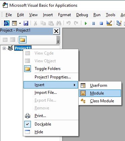Click the Find binoculars icon
Image resolution: width=125 pixels, height=141 pixels.
pos(58,23)
